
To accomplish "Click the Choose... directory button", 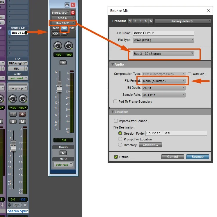I will 150,145.
